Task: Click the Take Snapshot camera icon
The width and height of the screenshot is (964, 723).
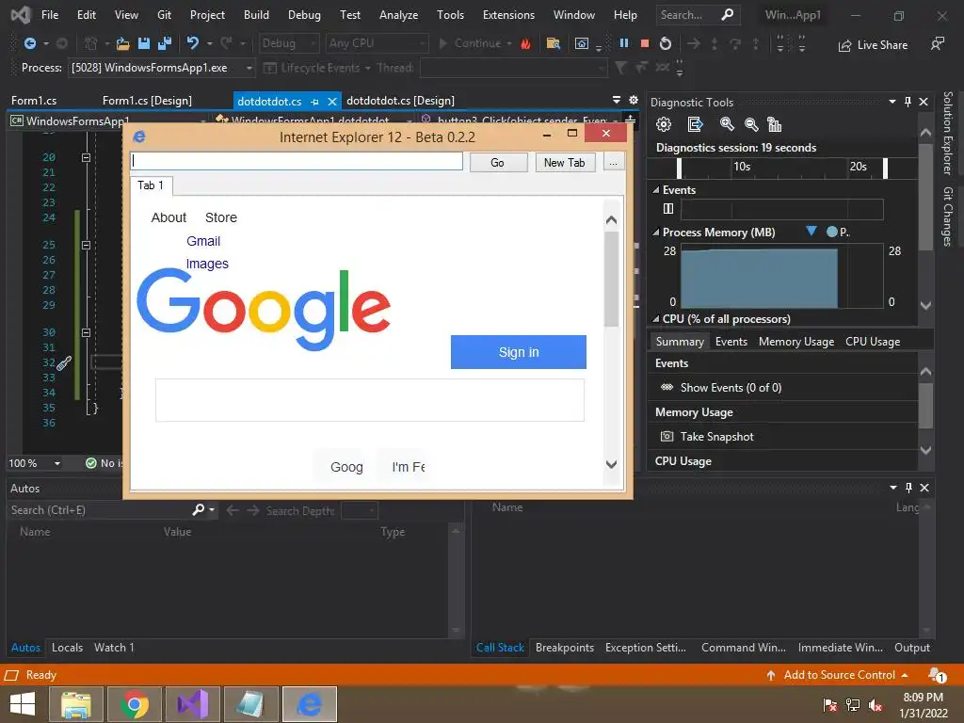Action: click(x=667, y=437)
